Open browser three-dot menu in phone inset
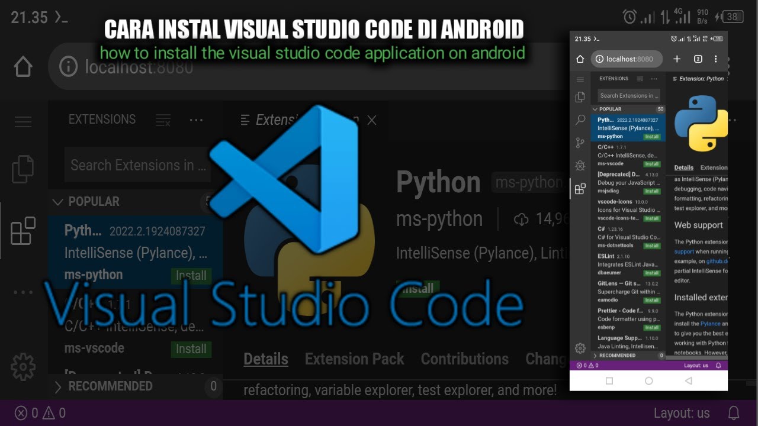758x426 pixels. (715, 59)
